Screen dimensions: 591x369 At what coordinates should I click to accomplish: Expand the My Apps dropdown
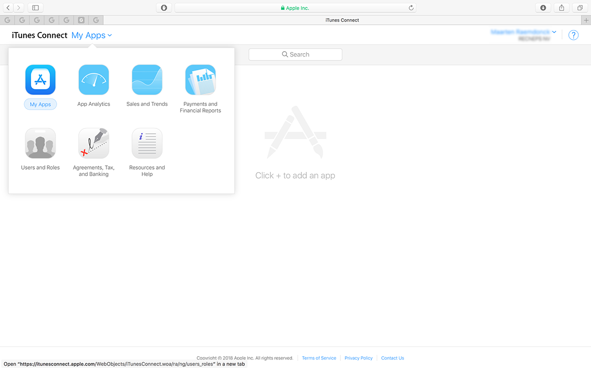92,35
